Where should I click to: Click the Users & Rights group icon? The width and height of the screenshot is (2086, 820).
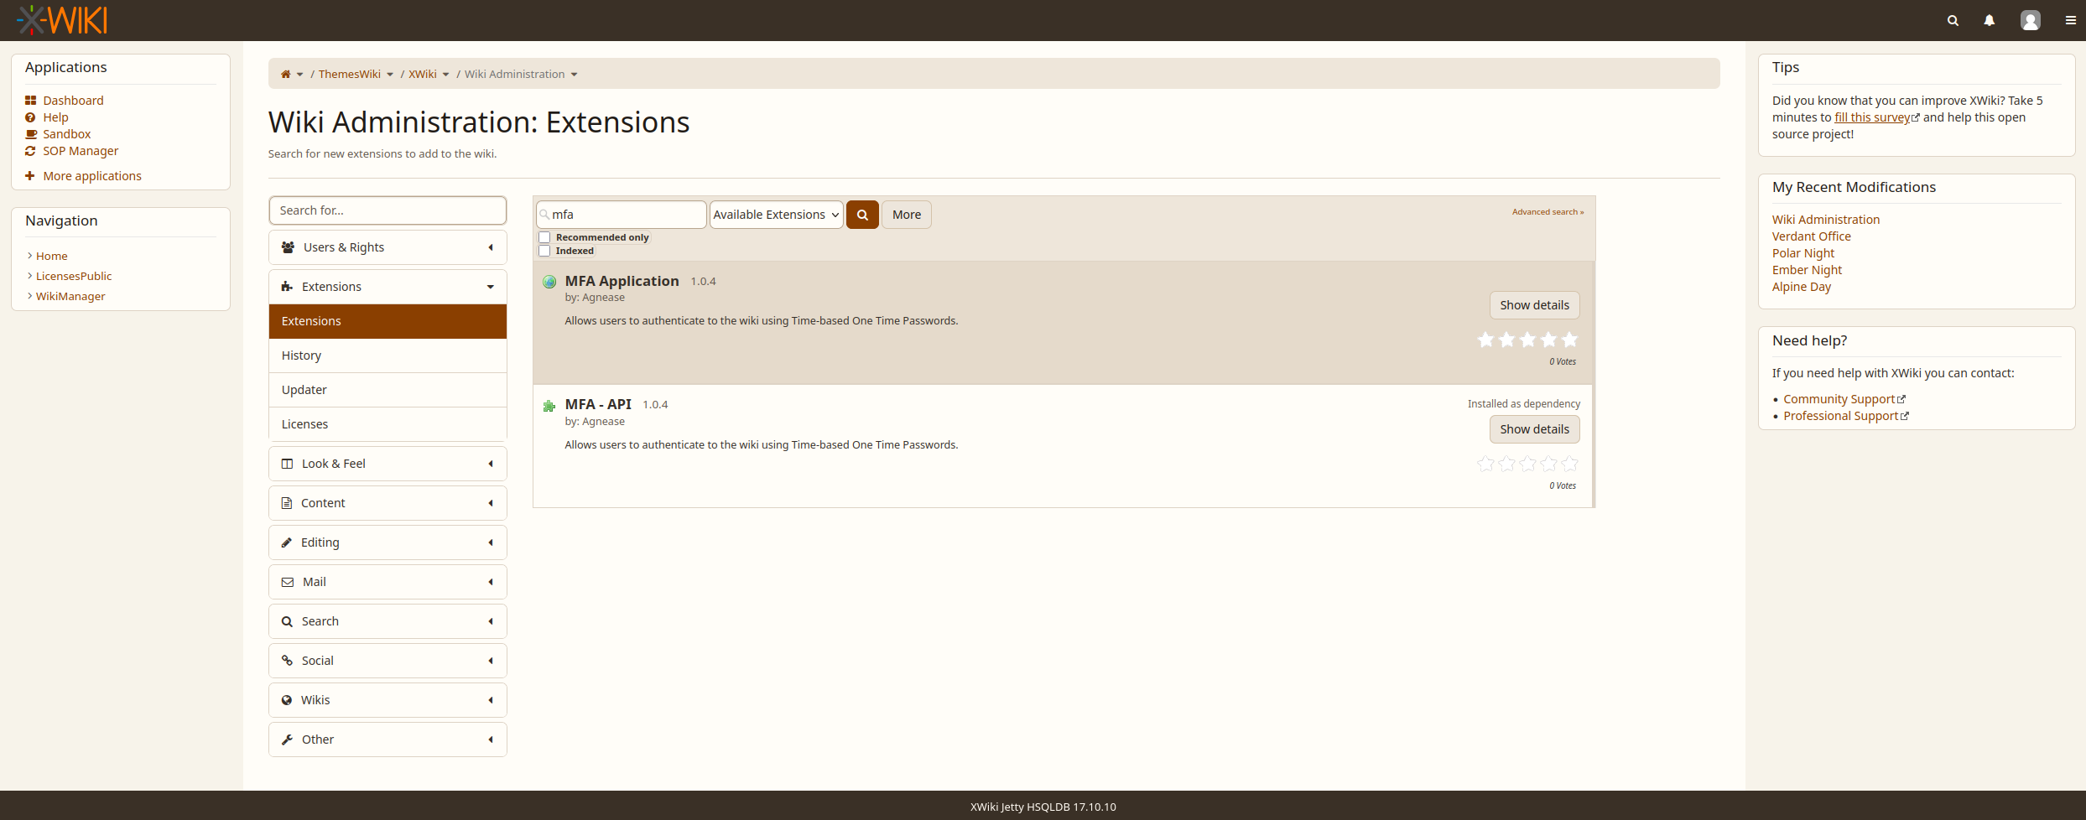coord(288,247)
